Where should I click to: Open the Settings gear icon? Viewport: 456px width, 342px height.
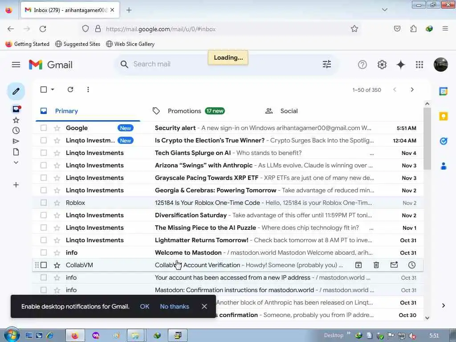(x=382, y=65)
